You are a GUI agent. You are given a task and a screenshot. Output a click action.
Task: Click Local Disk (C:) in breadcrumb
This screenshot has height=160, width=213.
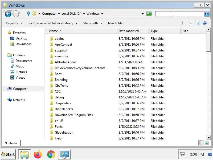click(x=71, y=14)
